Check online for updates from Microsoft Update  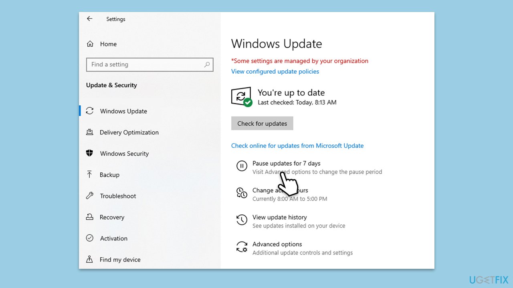tap(297, 146)
